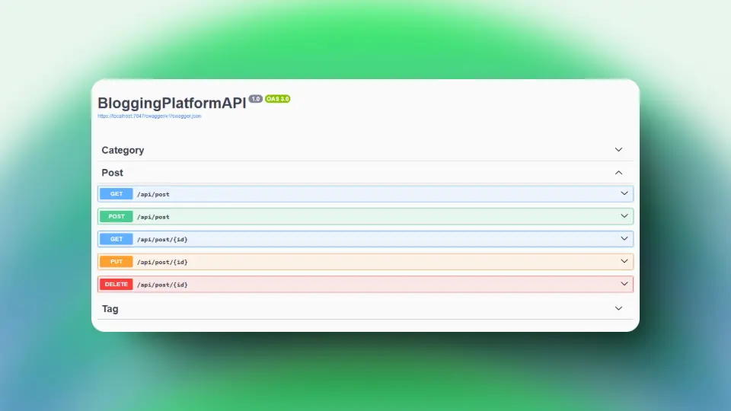This screenshot has width=731, height=411.
Task: Expand PUT /api/post/{id} endpoint arrow
Action: 624,261
